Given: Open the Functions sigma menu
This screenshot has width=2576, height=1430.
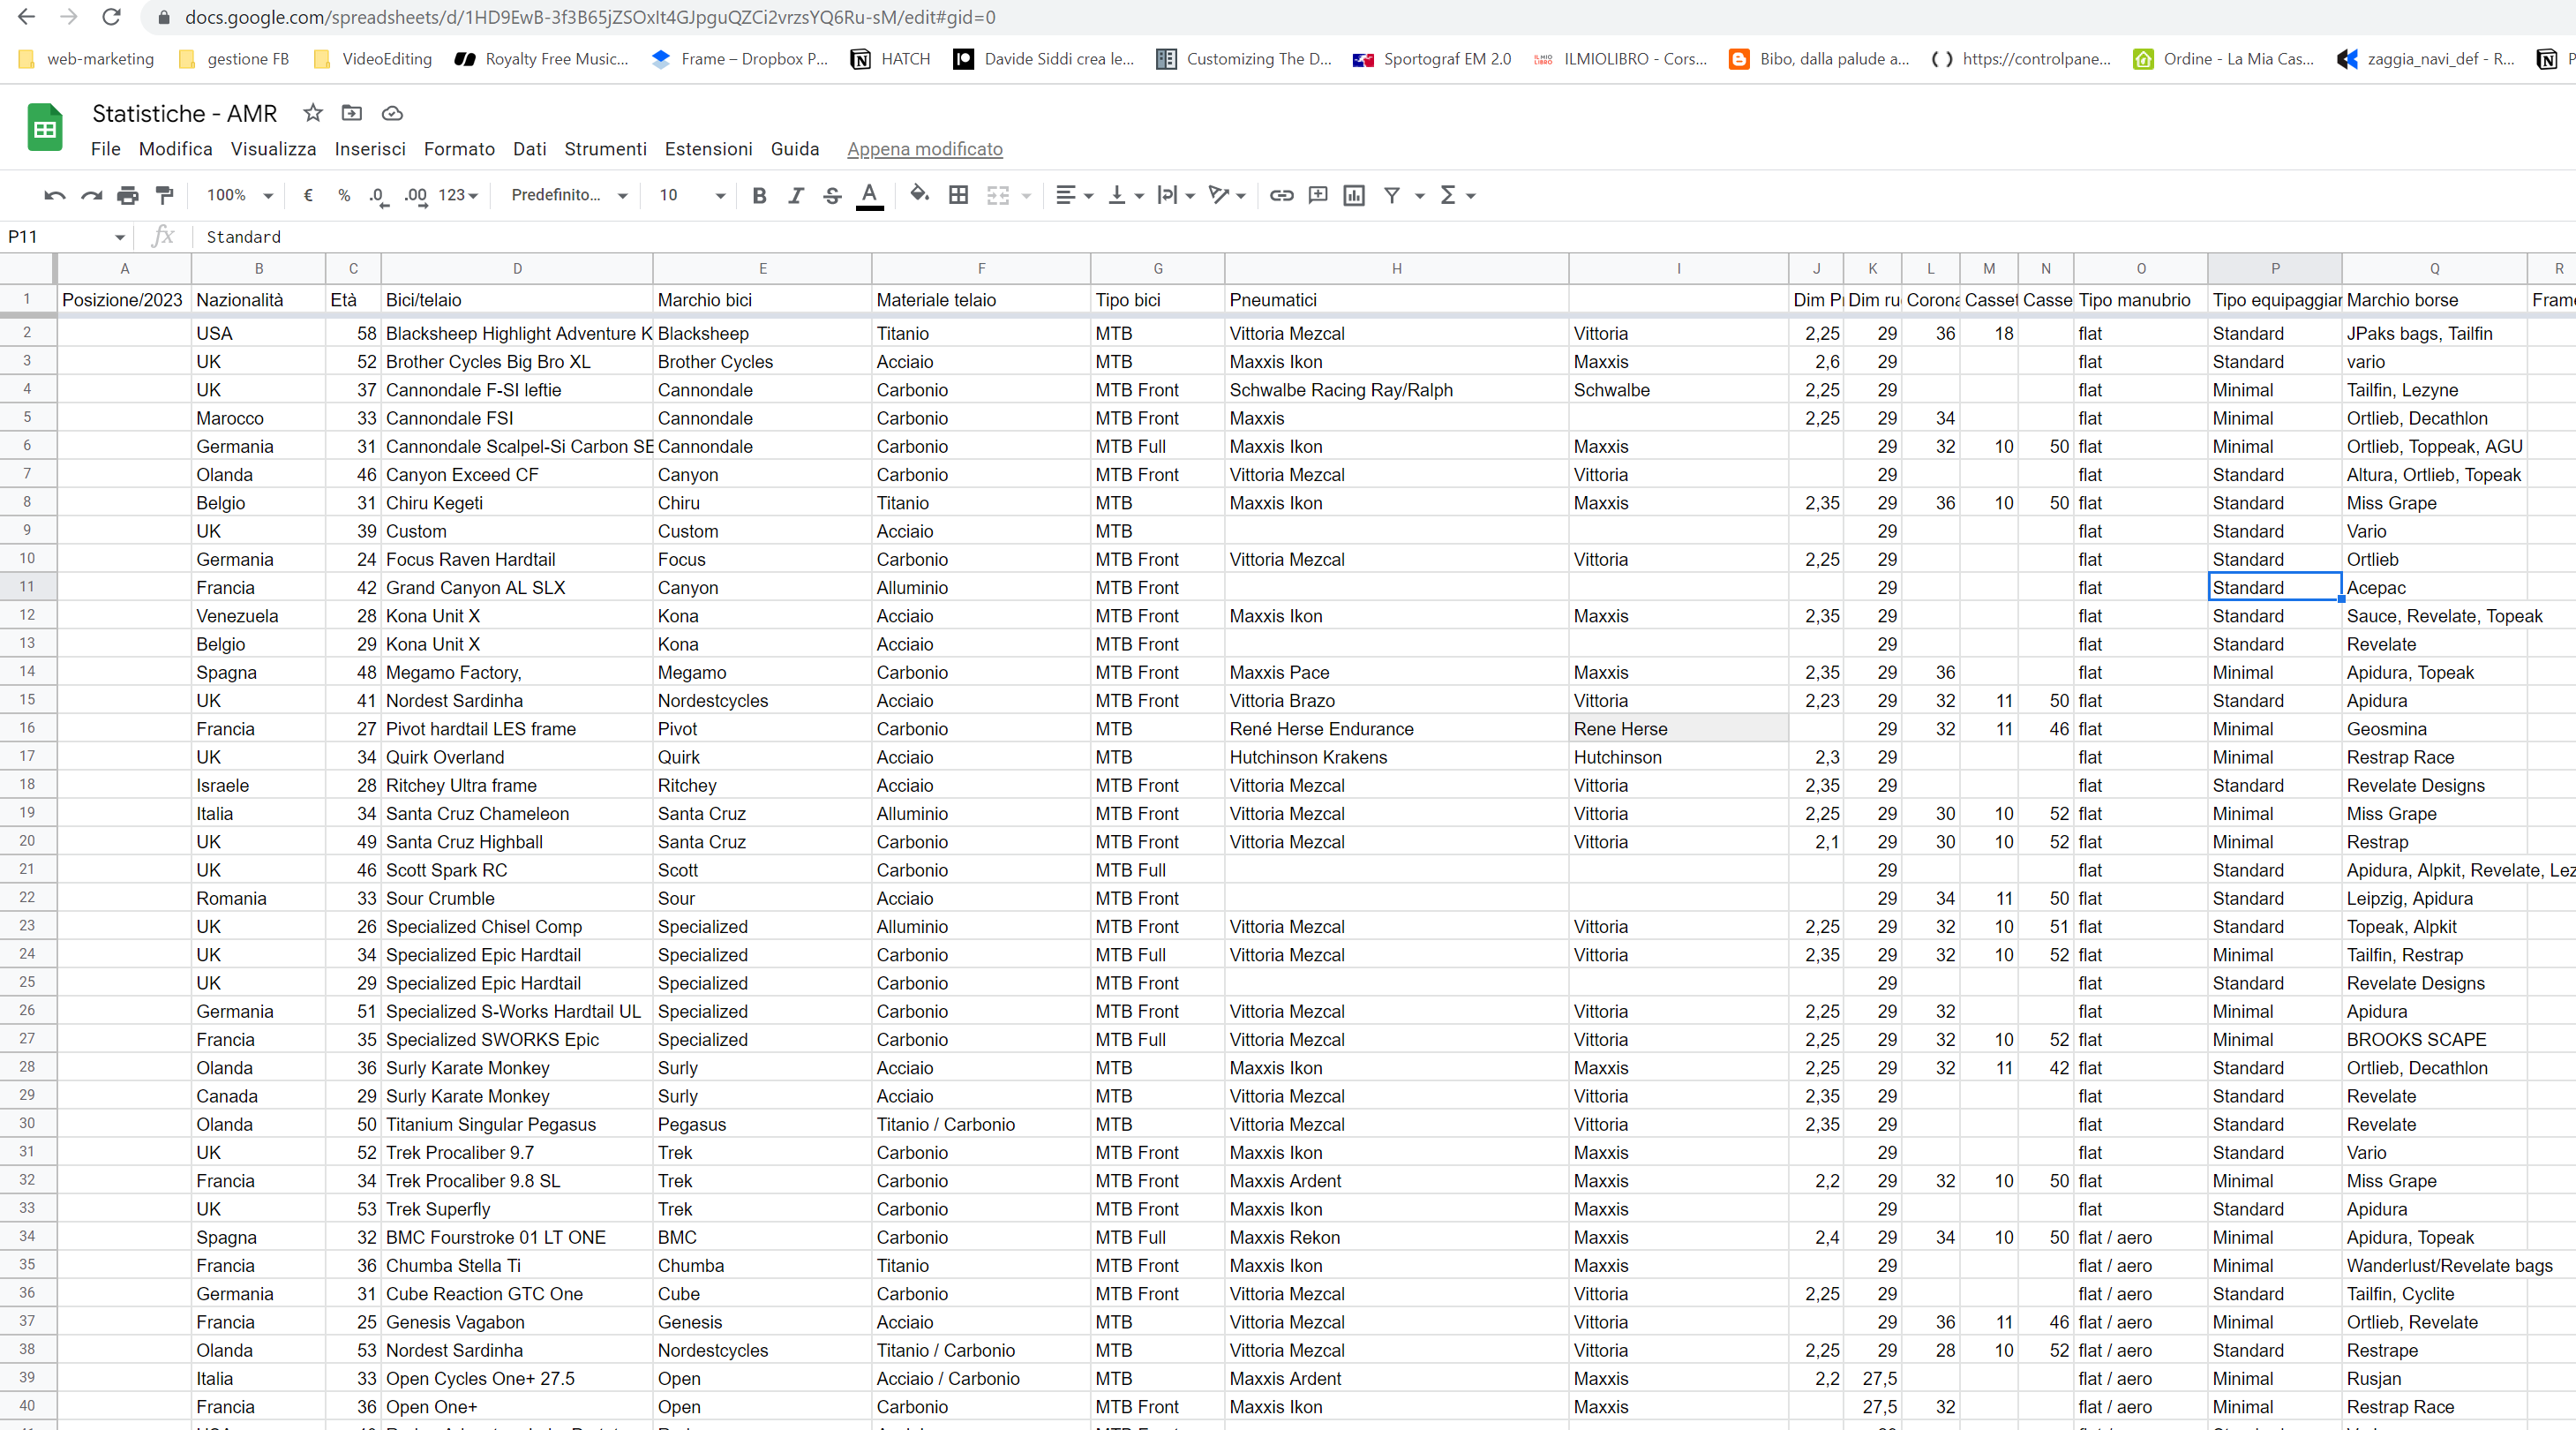Looking at the screenshot, I should [1457, 196].
